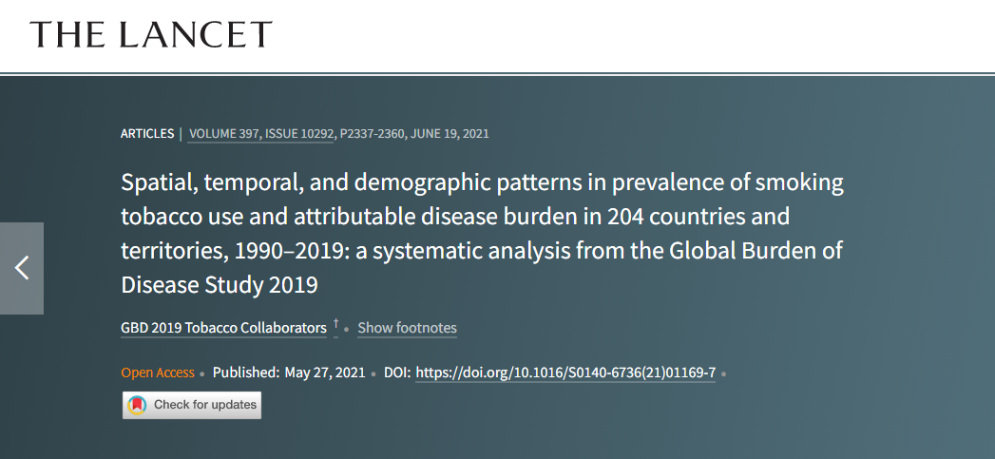Viewport: 995px width, 459px height.
Task: Click 'Disease Study 2019' in the title
Action: 219,285
